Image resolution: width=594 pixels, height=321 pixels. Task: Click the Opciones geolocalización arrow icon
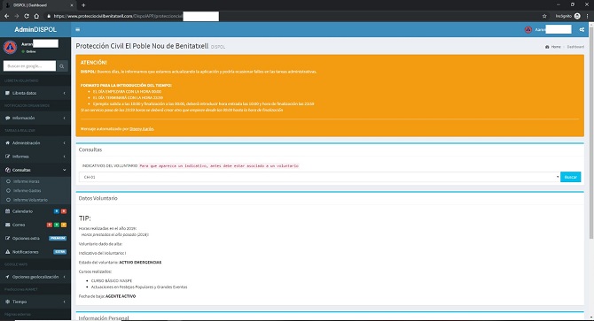click(7, 277)
